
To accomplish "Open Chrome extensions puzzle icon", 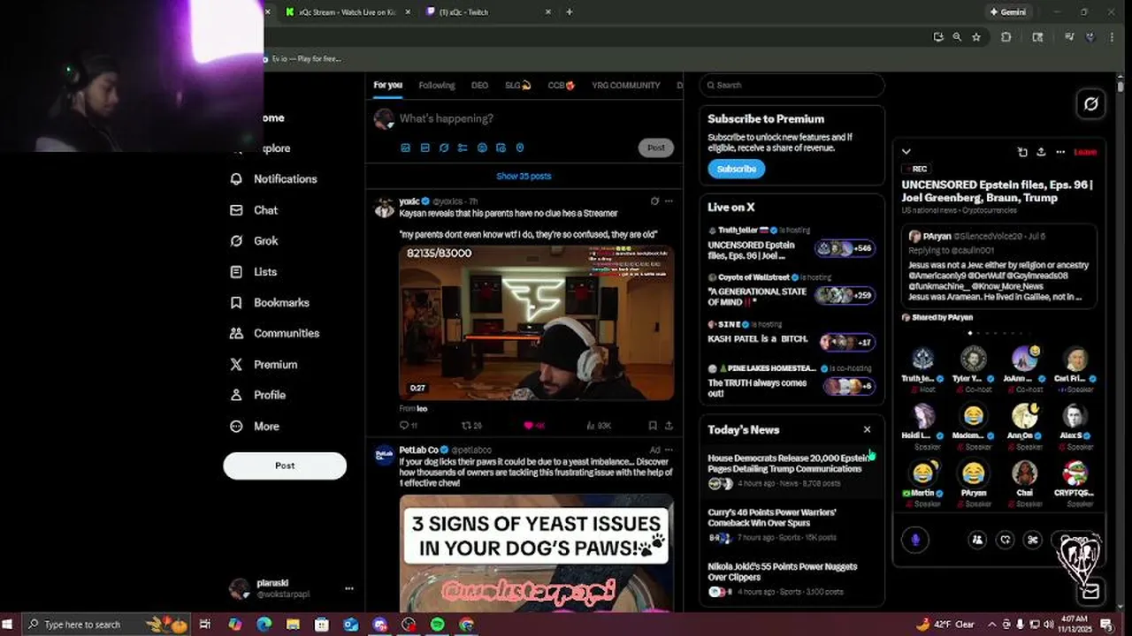I will point(1006,37).
